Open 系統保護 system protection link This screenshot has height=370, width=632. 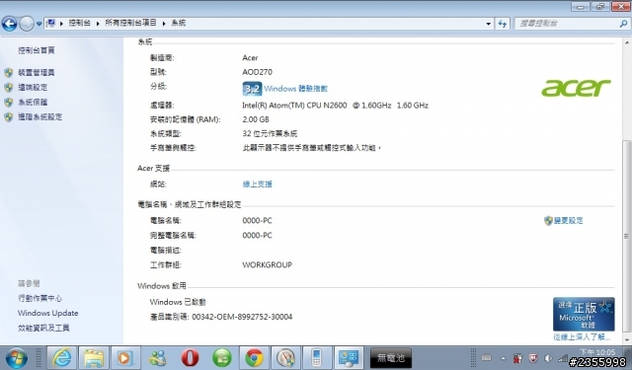pos(33,103)
